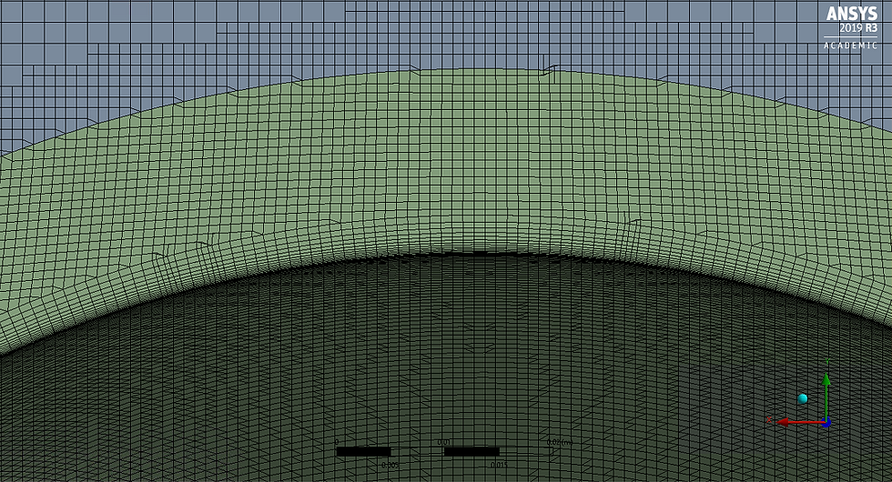Click the 0.015 ruler label

[x=499, y=465]
